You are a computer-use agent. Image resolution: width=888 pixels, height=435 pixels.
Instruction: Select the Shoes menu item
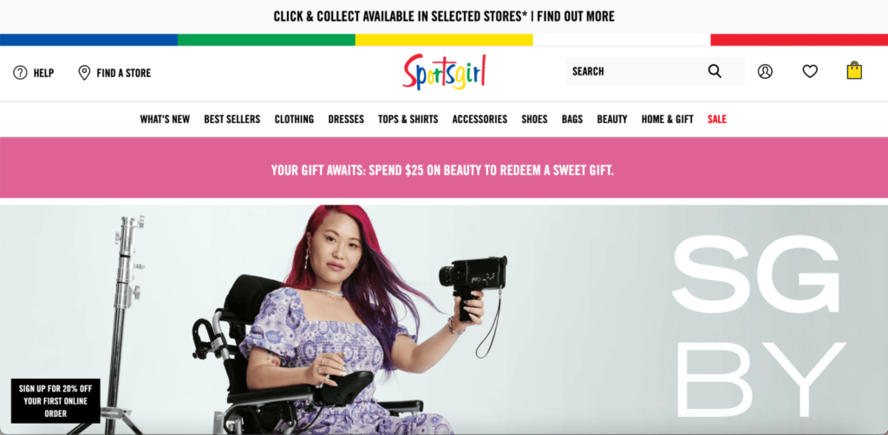(534, 120)
